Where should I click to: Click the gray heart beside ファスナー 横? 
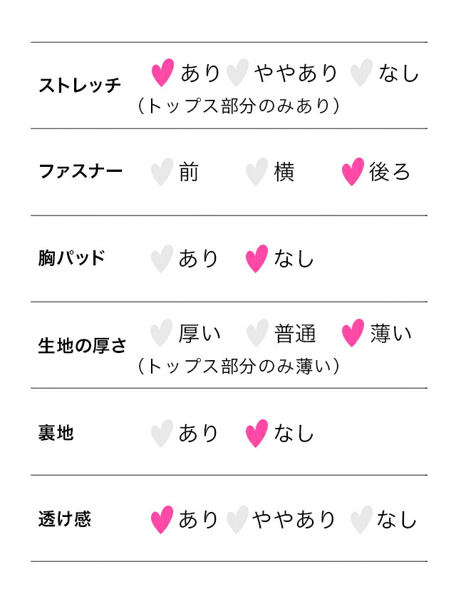256,172
